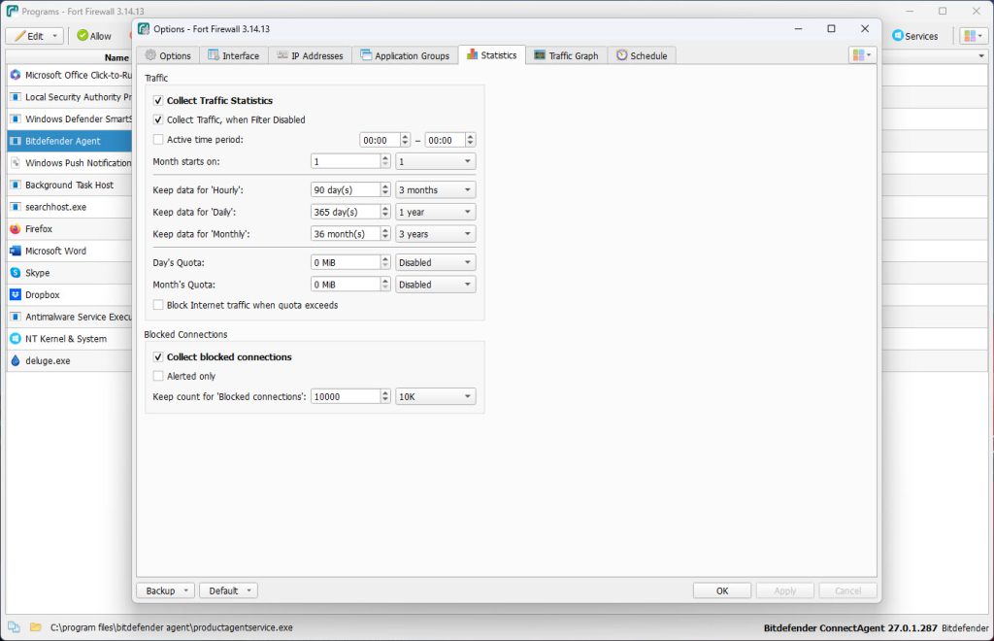Click the Windows Push Notification icon

click(16, 163)
